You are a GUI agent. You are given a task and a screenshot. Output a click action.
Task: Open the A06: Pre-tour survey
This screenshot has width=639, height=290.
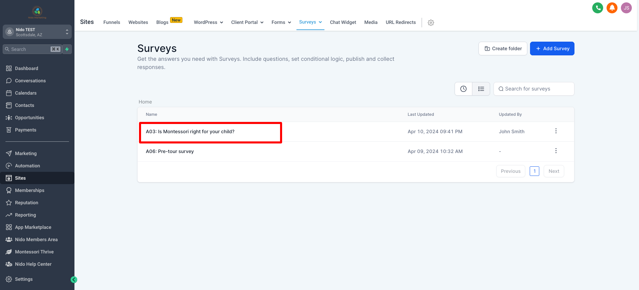tap(170, 151)
